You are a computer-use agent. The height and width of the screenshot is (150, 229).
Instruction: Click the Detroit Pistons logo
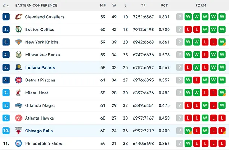tap(19, 80)
